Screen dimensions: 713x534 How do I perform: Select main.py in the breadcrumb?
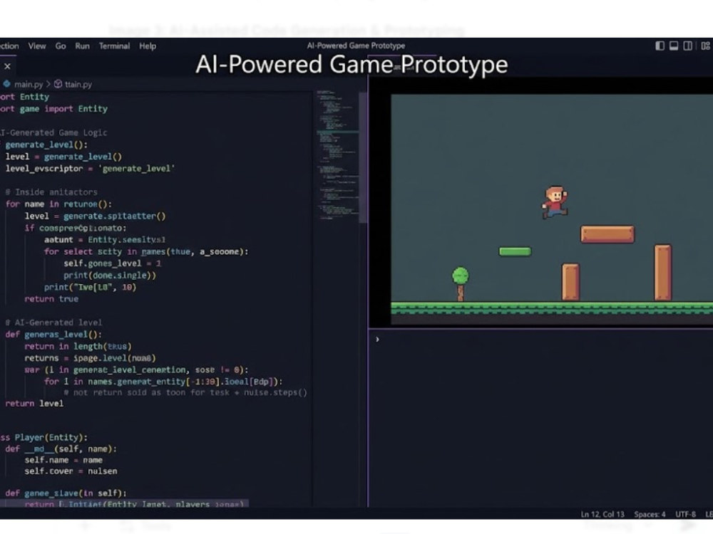[29, 85]
